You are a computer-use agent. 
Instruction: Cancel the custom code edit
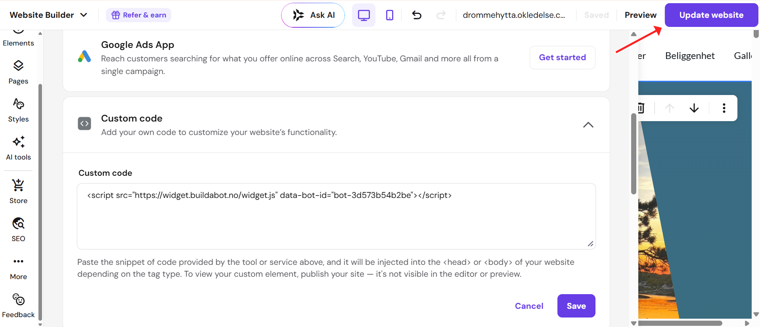tap(529, 306)
